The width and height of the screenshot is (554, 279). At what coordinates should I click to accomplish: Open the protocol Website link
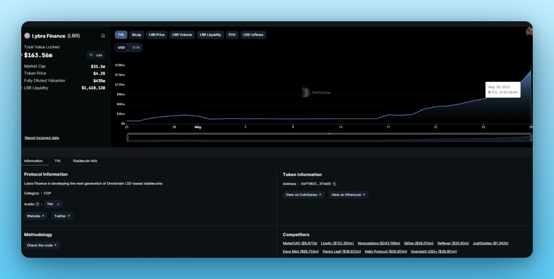click(36, 216)
